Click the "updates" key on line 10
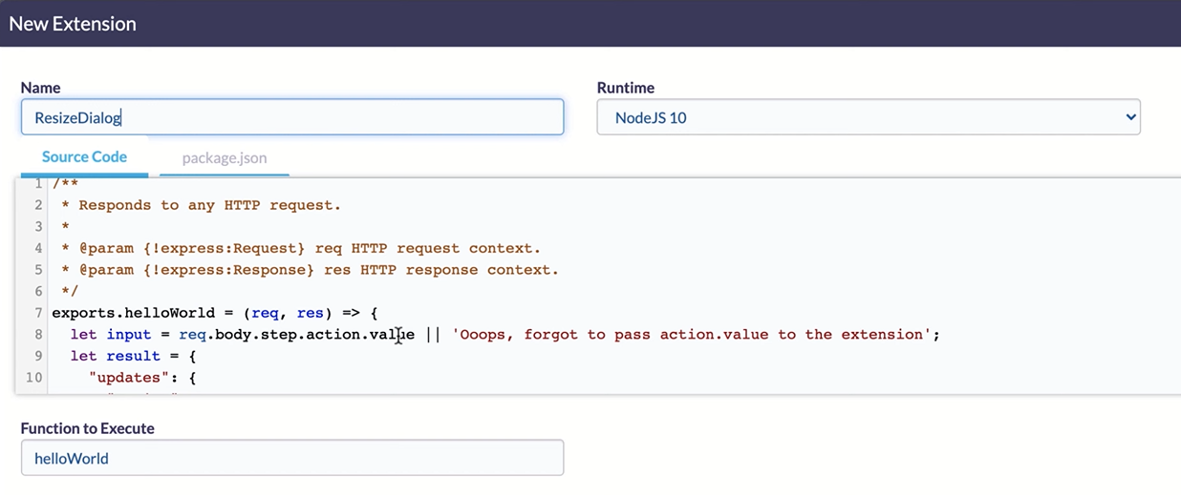This screenshot has width=1181, height=495. tap(125, 378)
